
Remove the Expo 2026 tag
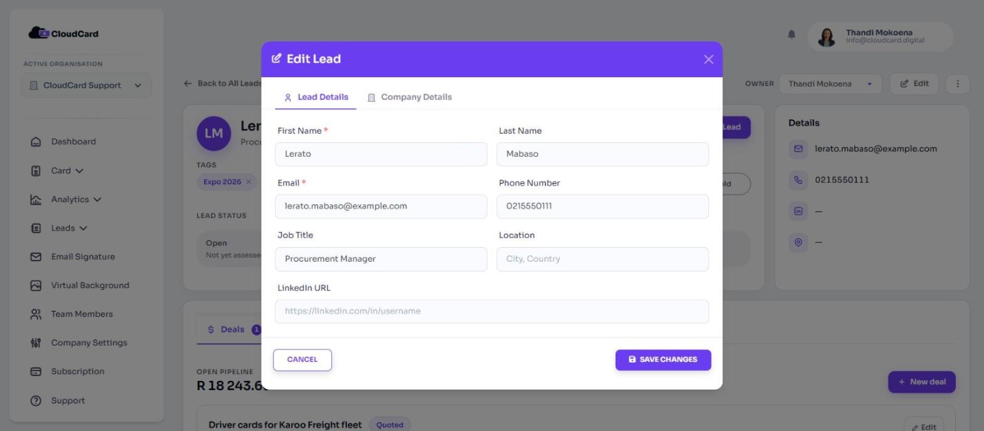pyautogui.click(x=249, y=182)
